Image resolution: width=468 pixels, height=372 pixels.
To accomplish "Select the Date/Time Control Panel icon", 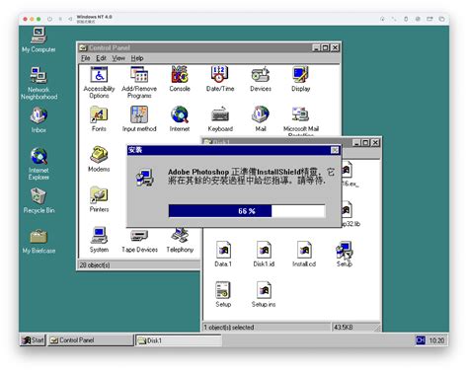I will point(220,79).
